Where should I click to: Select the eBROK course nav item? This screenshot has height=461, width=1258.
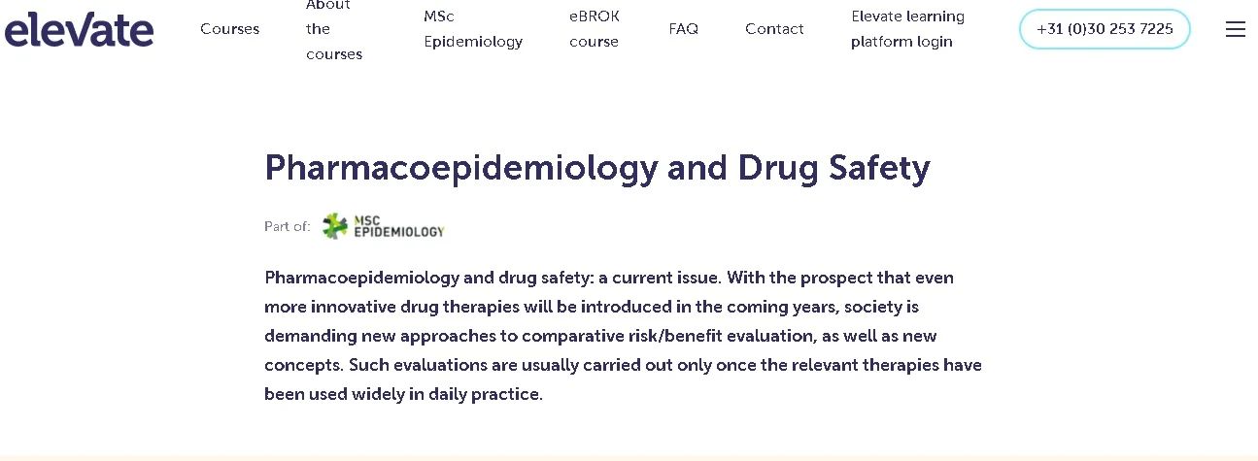[595, 29]
